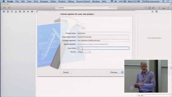Click the Previous button
172x97 pixels.
point(114,72)
